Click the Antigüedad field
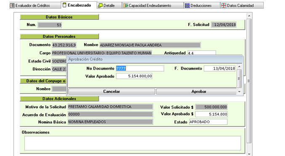The image size is (285, 156). 202,53
